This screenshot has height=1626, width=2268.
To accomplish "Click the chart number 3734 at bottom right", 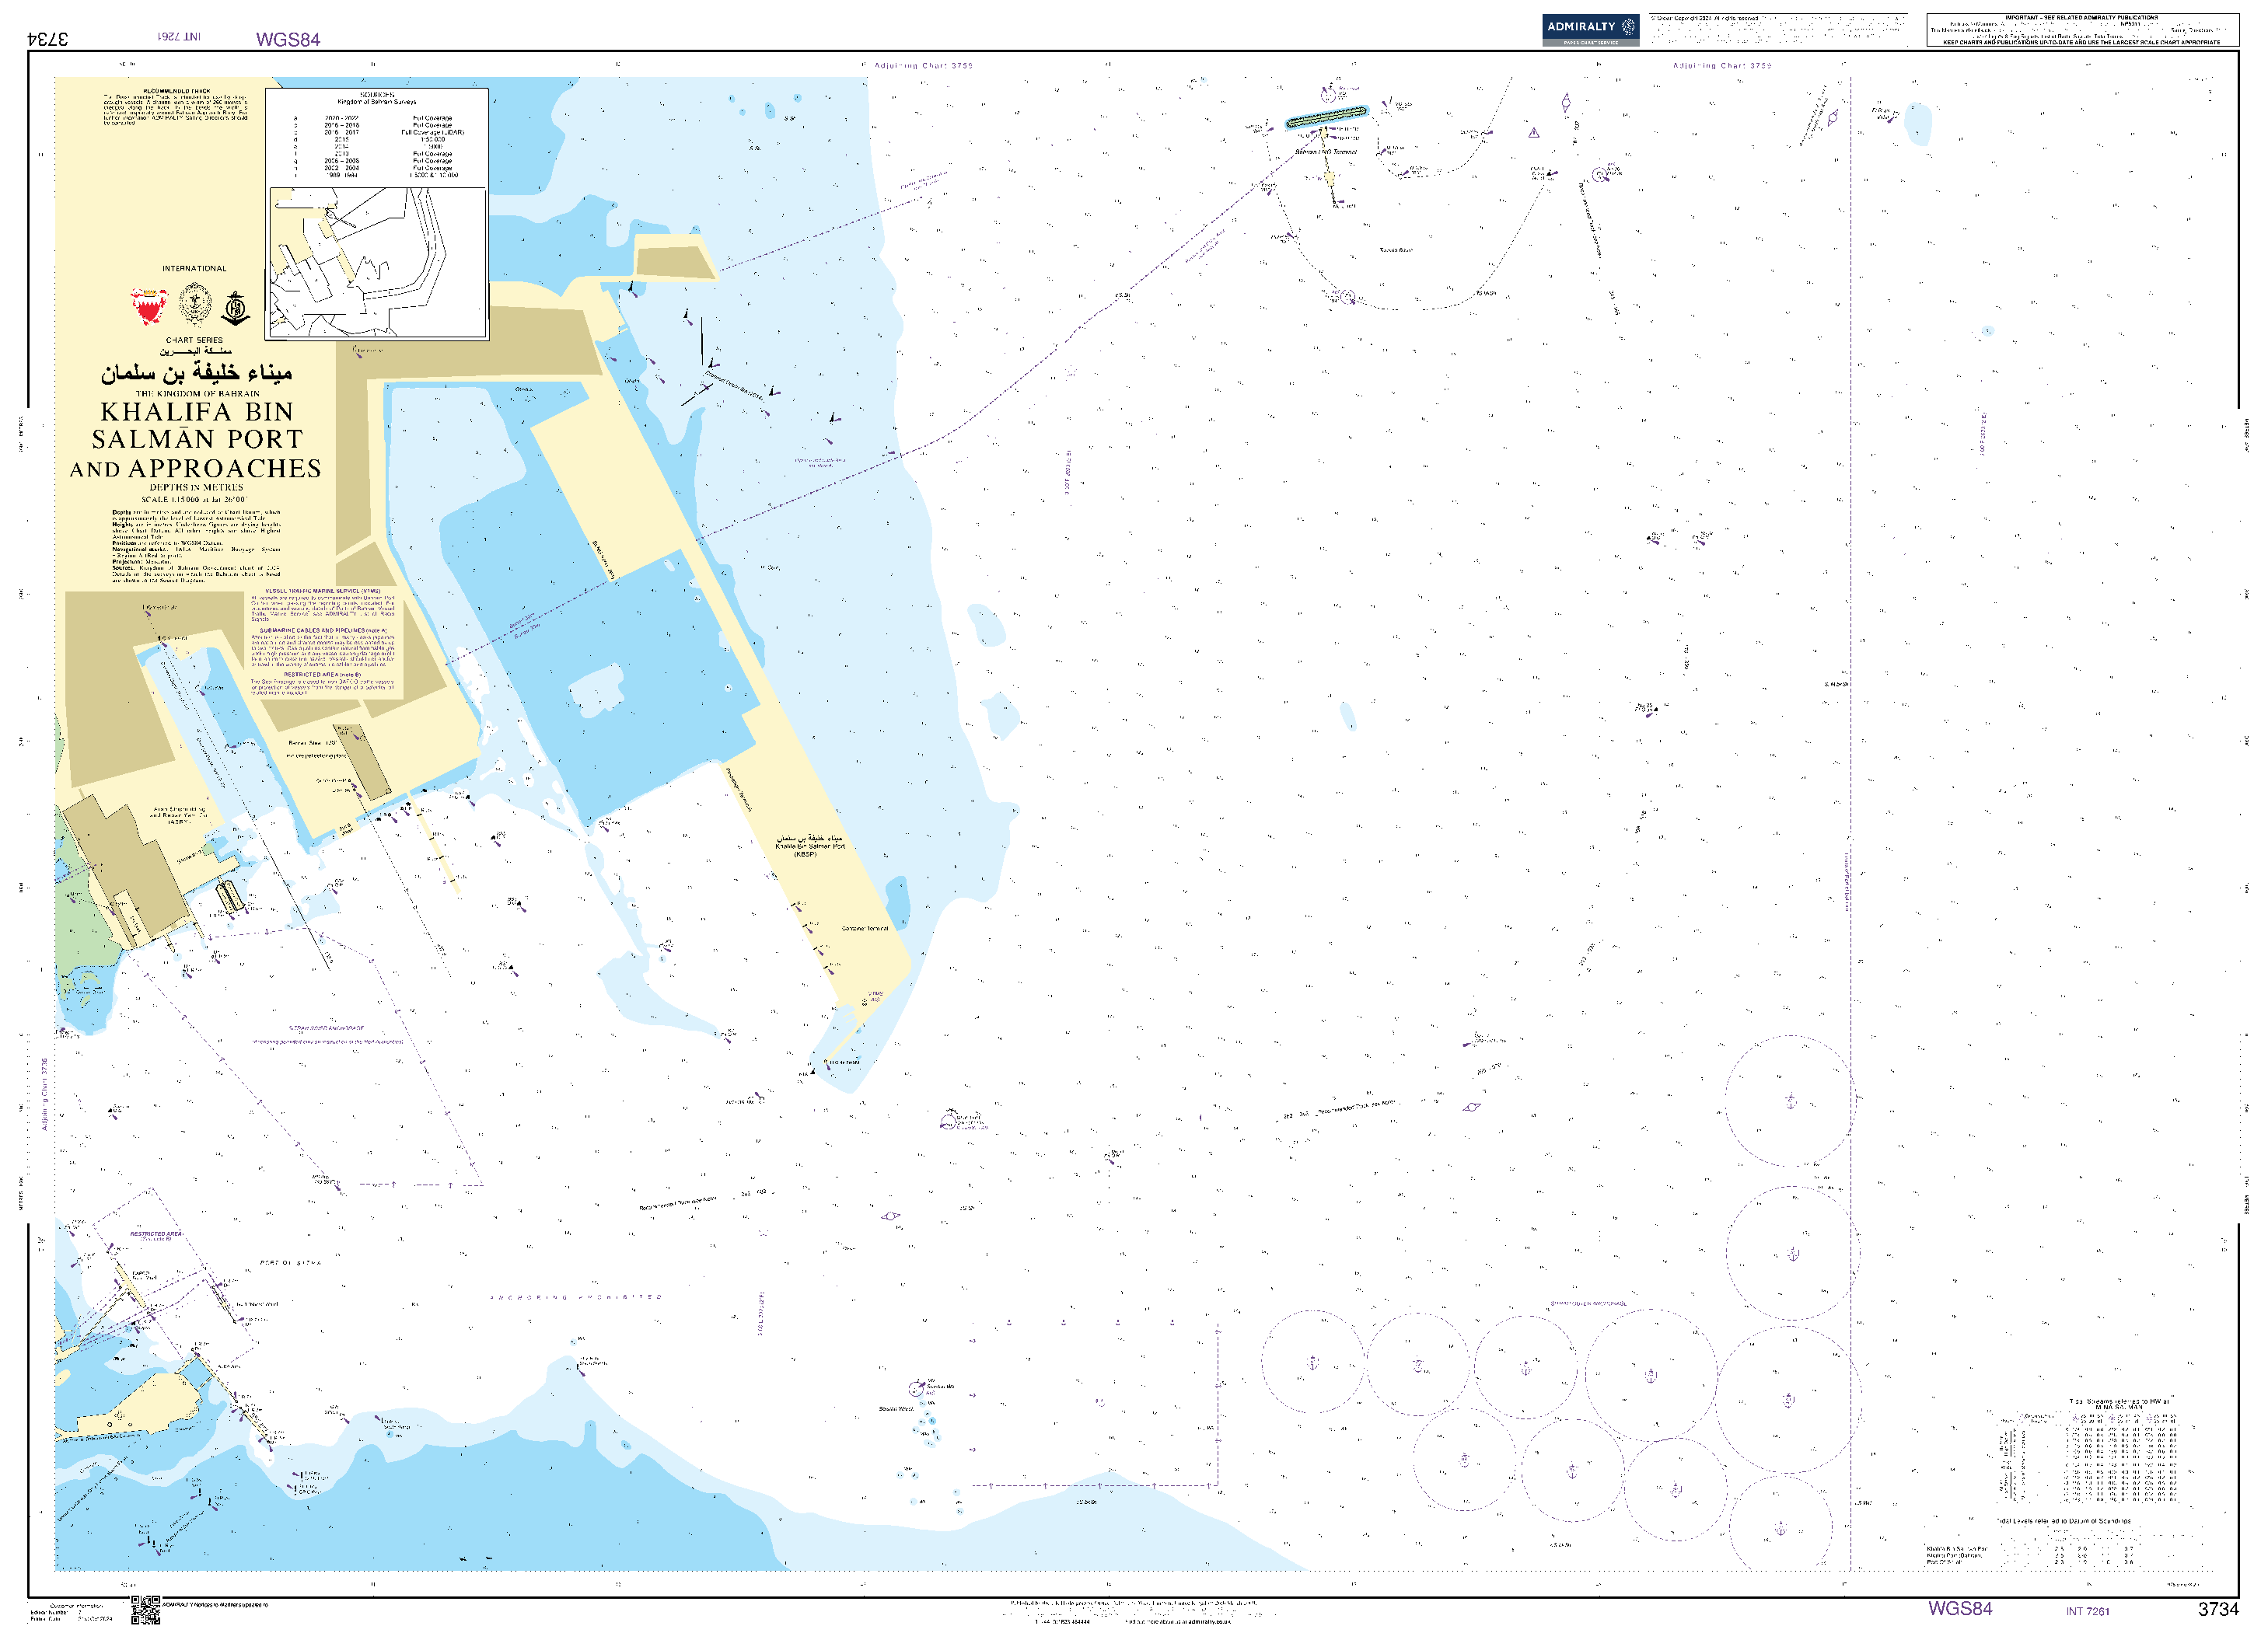I will tap(2218, 1609).
